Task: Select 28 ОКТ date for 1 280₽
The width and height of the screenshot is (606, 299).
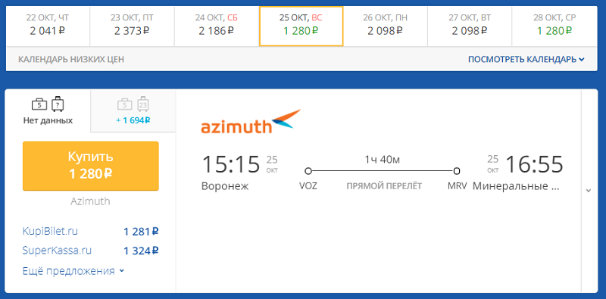Action: click(x=554, y=26)
